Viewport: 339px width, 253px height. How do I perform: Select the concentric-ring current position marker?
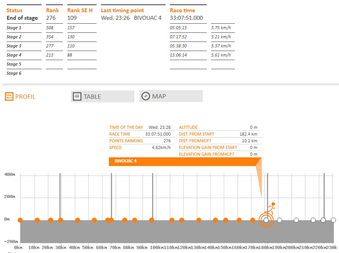pos(266,220)
